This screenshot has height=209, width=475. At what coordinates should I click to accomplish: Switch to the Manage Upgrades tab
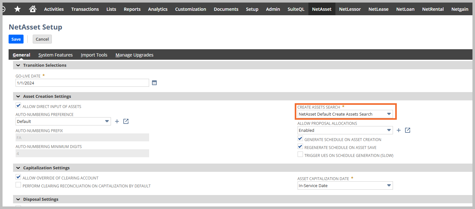point(134,55)
